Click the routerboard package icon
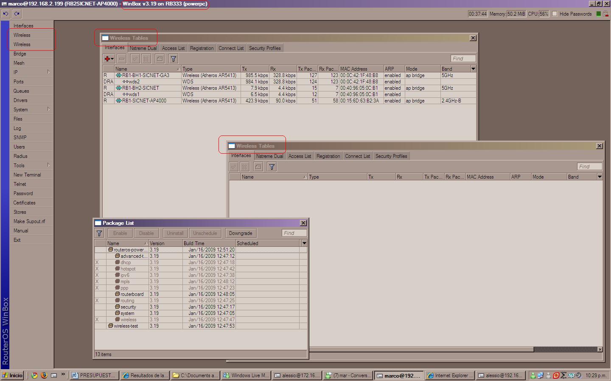The width and height of the screenshot is (611, 381). click(x=118, y=294)
